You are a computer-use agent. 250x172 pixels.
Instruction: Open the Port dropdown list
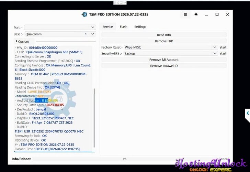pyautogui.click(x=93, y=27)
